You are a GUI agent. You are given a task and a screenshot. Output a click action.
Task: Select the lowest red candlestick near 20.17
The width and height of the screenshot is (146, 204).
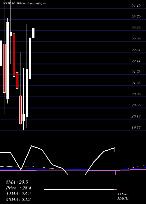[x=20, y=110]
